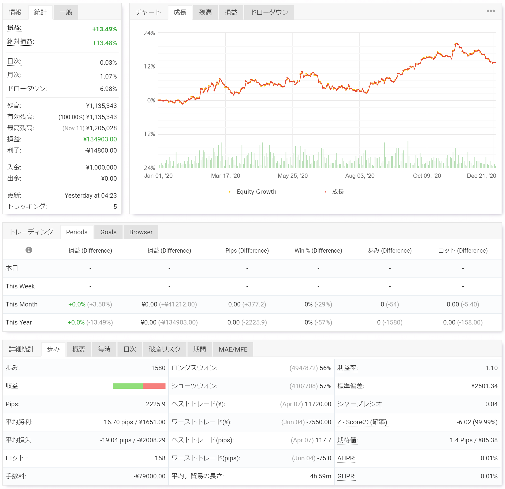
Task: Click the 4h 59m average trade length
Action: (321, 476)
